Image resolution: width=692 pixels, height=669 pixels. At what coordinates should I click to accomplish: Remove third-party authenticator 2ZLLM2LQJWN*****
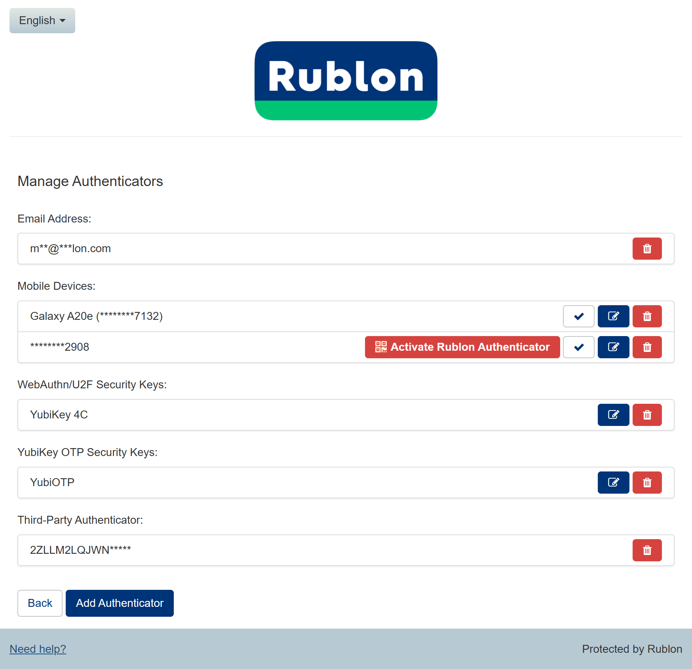(x=647, y=550)
